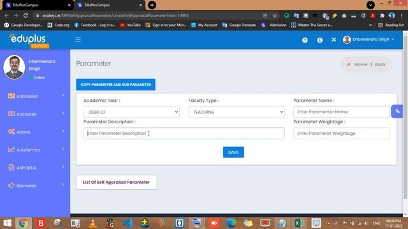Expand the Biometric sidebar menu chevron
Image resolution: width=408 pixels, height=229 pixels.
tap(63, 184)
